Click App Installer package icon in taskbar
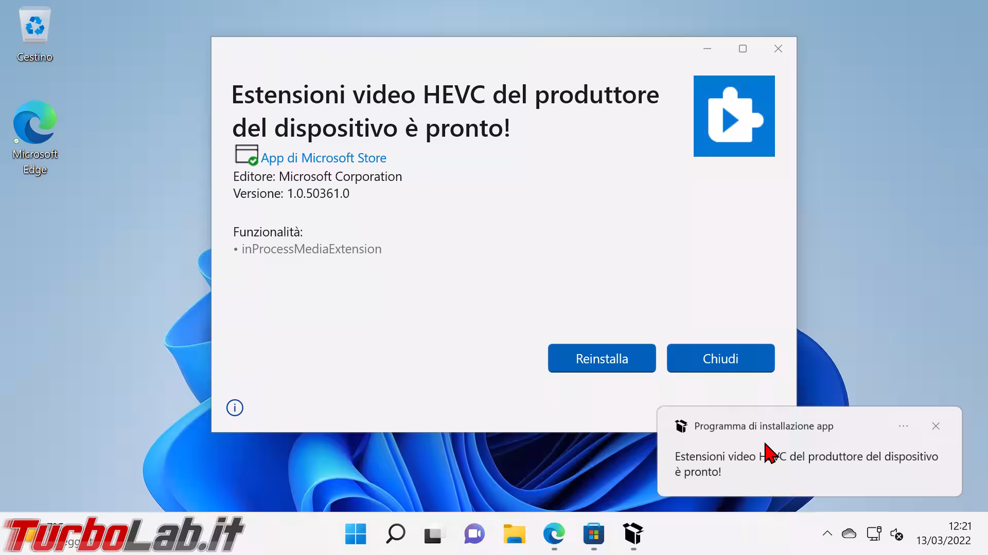This screenshot has width=988, height=555. coord(633,534)
